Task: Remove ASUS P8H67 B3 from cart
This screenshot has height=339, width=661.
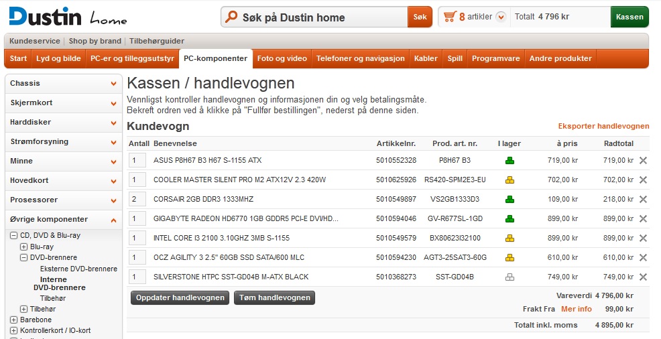Action: [x=643, y=160]
